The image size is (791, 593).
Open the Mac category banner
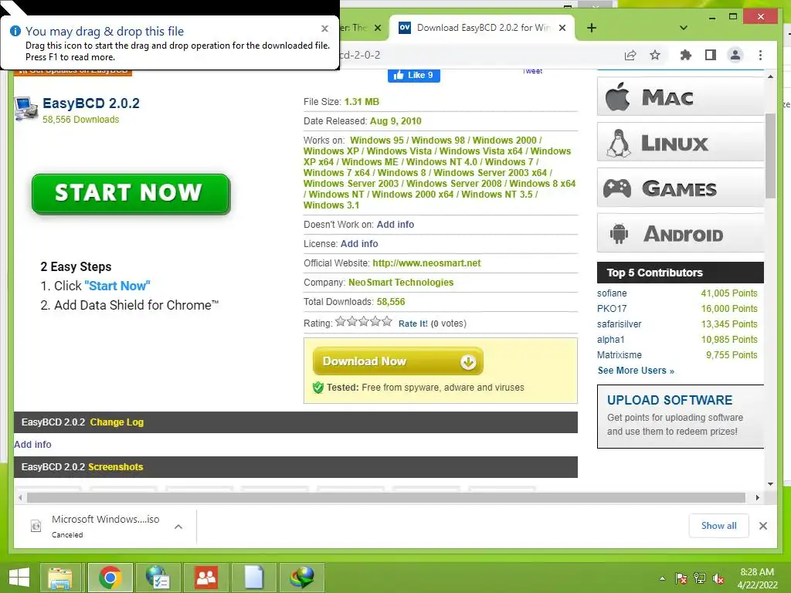681,97
